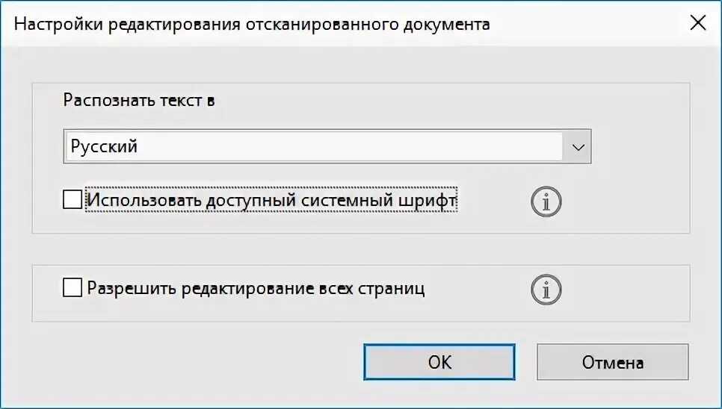This screenshot has width=722, height=409.
Task: Close the scanned document settings dialog
Action: click(x=698, y=23)
